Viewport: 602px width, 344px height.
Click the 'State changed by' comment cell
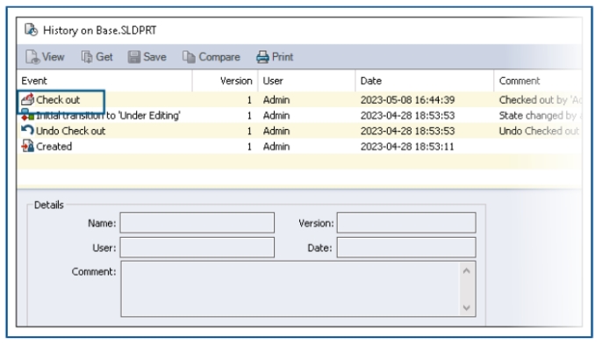[x=540, y=115]
